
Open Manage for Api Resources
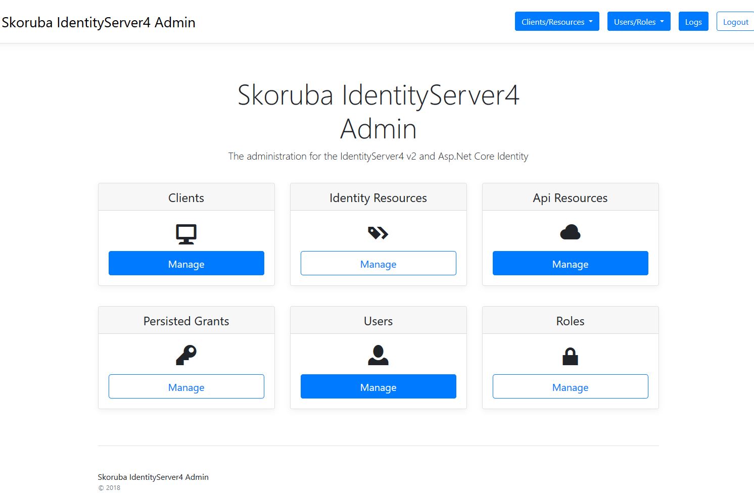[570, 263]
